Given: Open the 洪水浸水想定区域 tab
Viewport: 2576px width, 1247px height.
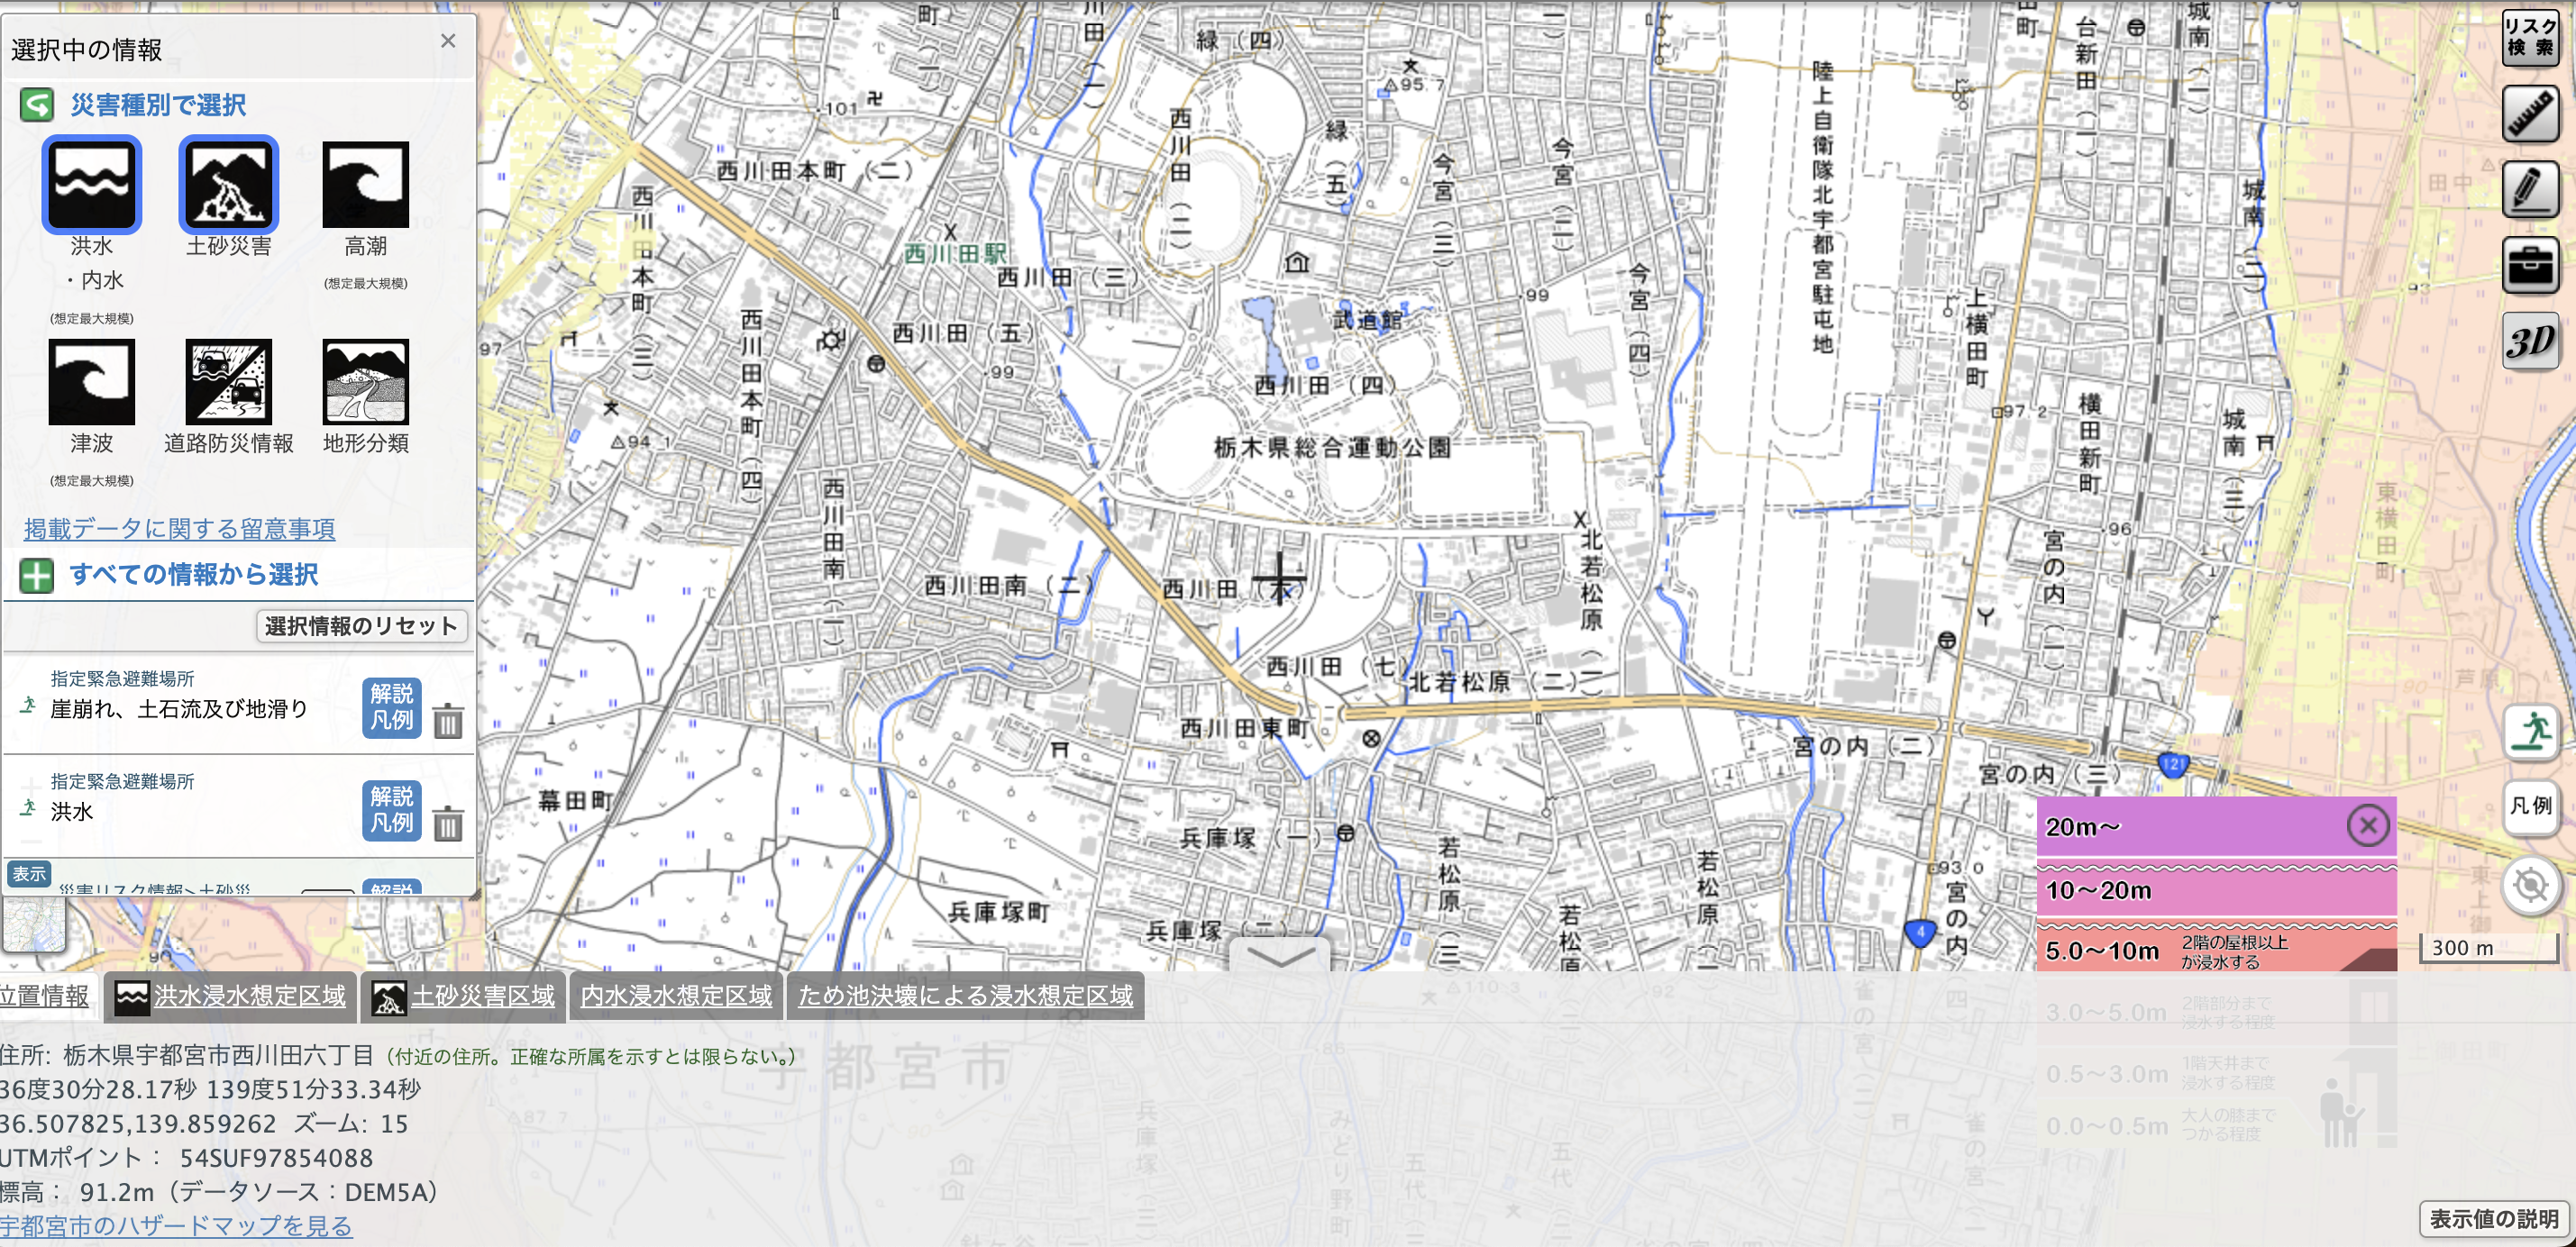Looking at the screenshot, I should pos(230,996).
